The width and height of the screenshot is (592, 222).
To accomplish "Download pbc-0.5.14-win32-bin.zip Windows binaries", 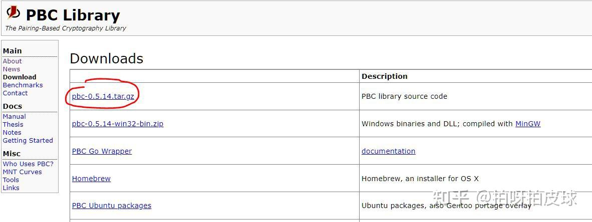I will coord(118,124).
